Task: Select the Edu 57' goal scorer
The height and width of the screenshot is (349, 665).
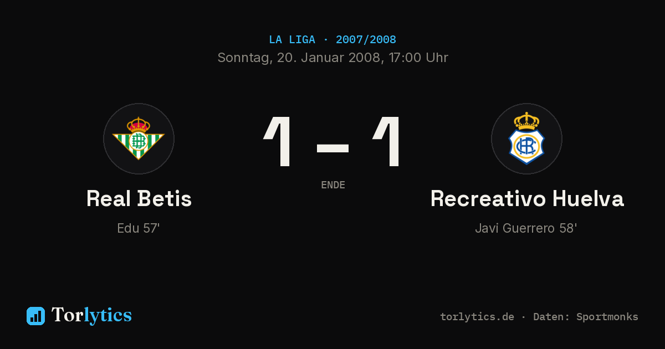Action: click(139, 228)
